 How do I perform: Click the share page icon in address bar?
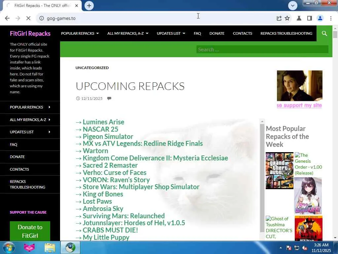coord(279,19)
